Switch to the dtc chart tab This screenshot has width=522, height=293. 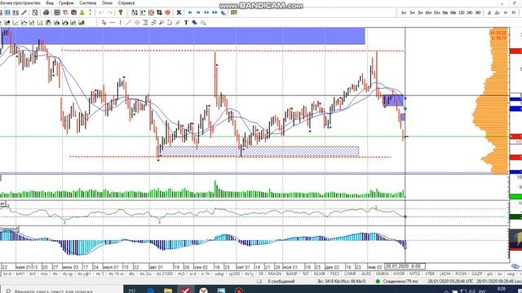click(132, 273)
